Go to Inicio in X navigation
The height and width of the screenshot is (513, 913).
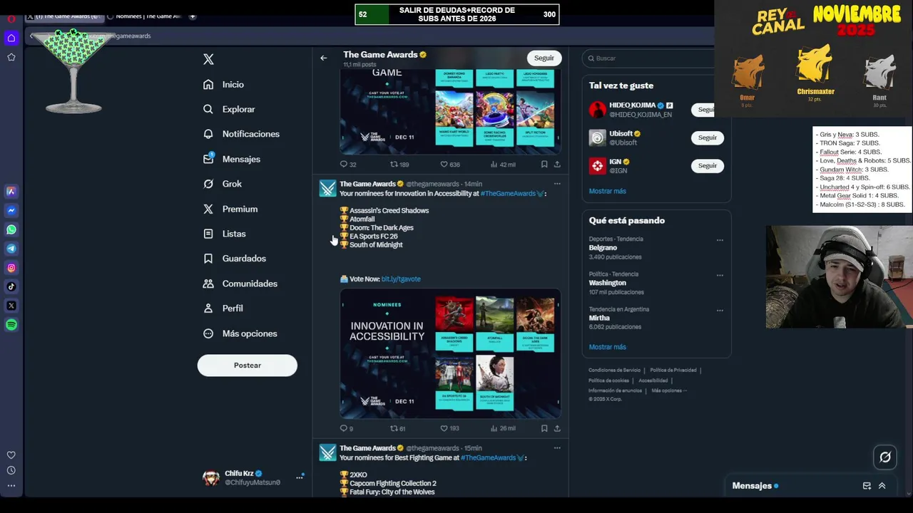click(x=223, y=84)
